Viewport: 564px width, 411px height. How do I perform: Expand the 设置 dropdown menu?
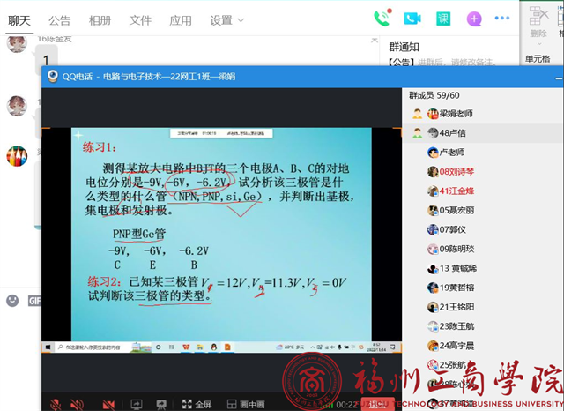227,20
